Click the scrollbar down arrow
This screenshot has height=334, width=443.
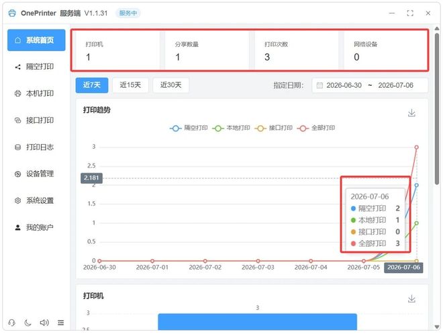point(437,327)
